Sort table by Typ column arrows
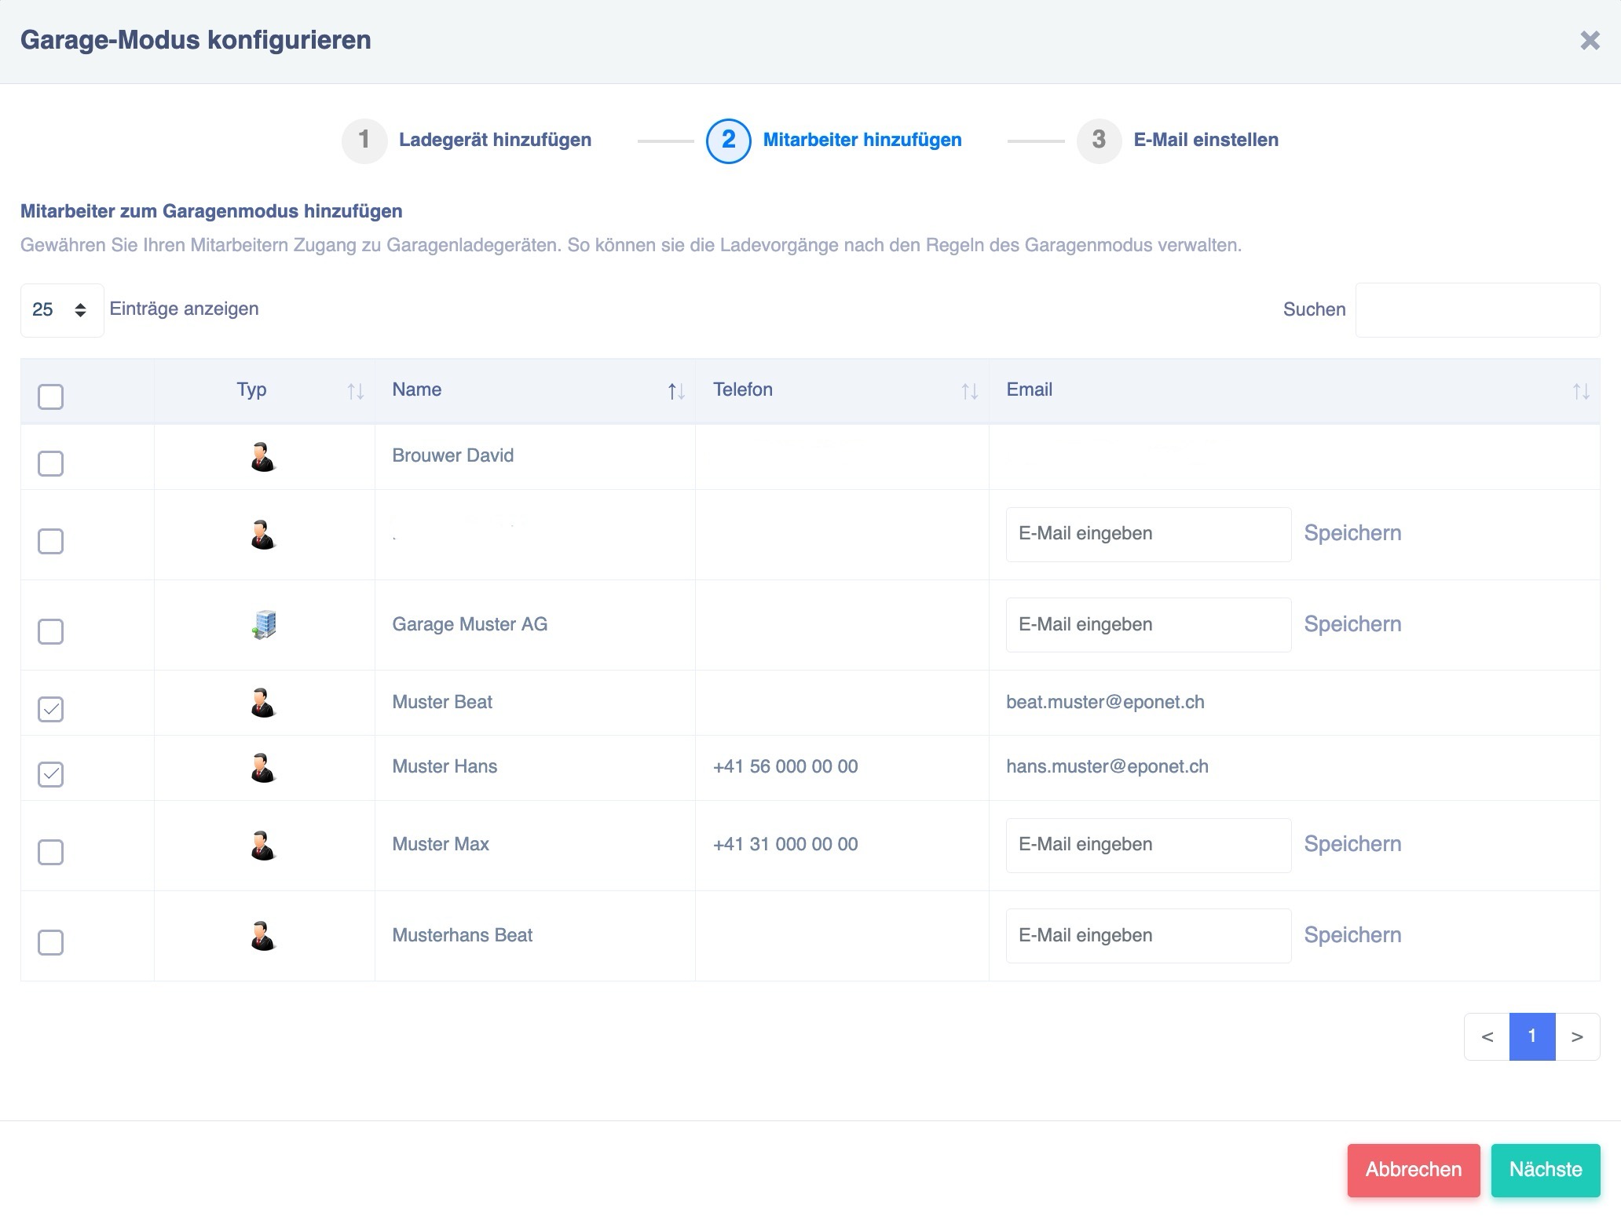This screenshot has width=1621, height=1217. (355, 391)
